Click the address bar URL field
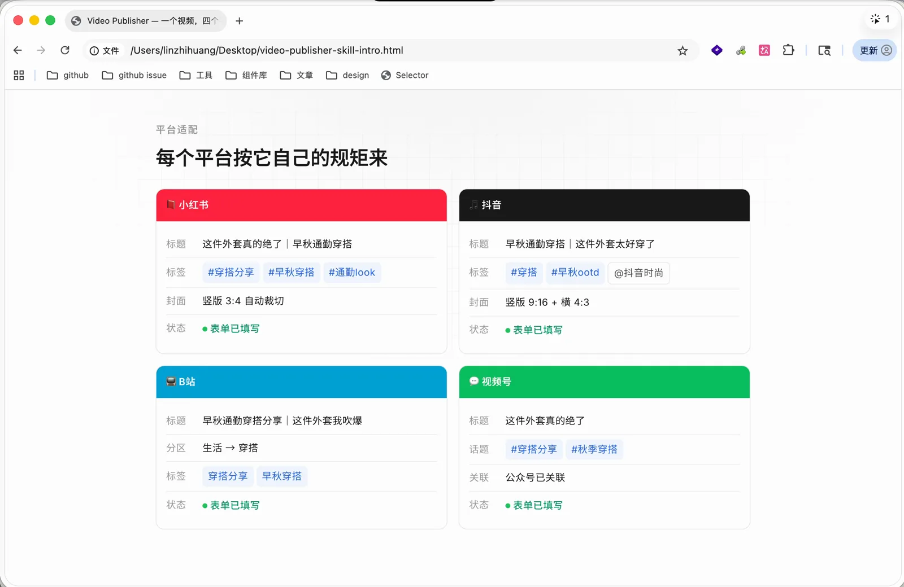 [x=390, y=50]
